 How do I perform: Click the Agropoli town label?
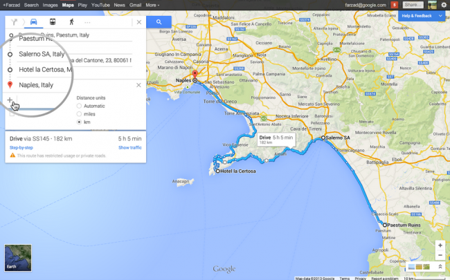[380, 250]
